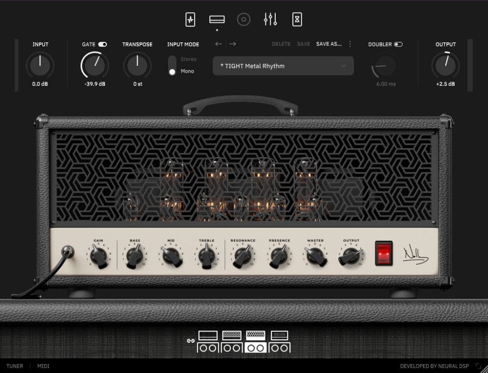Expand preset list via chevron arrow
This screenshot has width=488, height=373.
click(343, 66)
